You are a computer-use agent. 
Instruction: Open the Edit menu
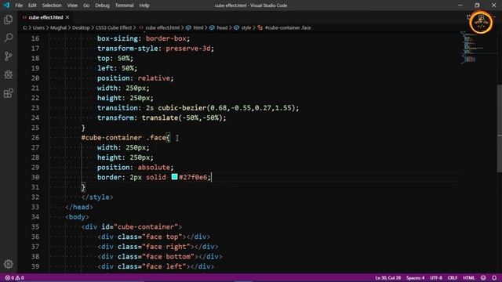32,5
